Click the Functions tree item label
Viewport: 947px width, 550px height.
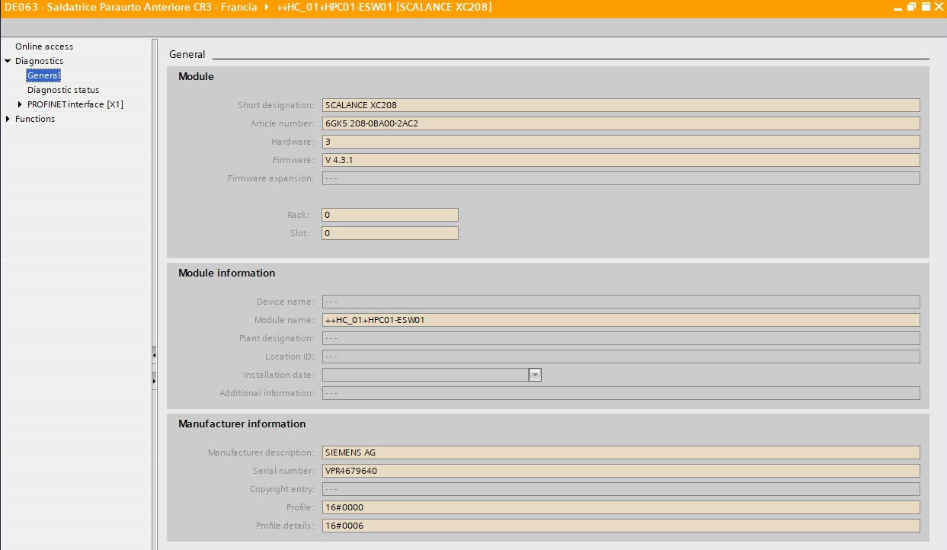[x=35, y=119]
